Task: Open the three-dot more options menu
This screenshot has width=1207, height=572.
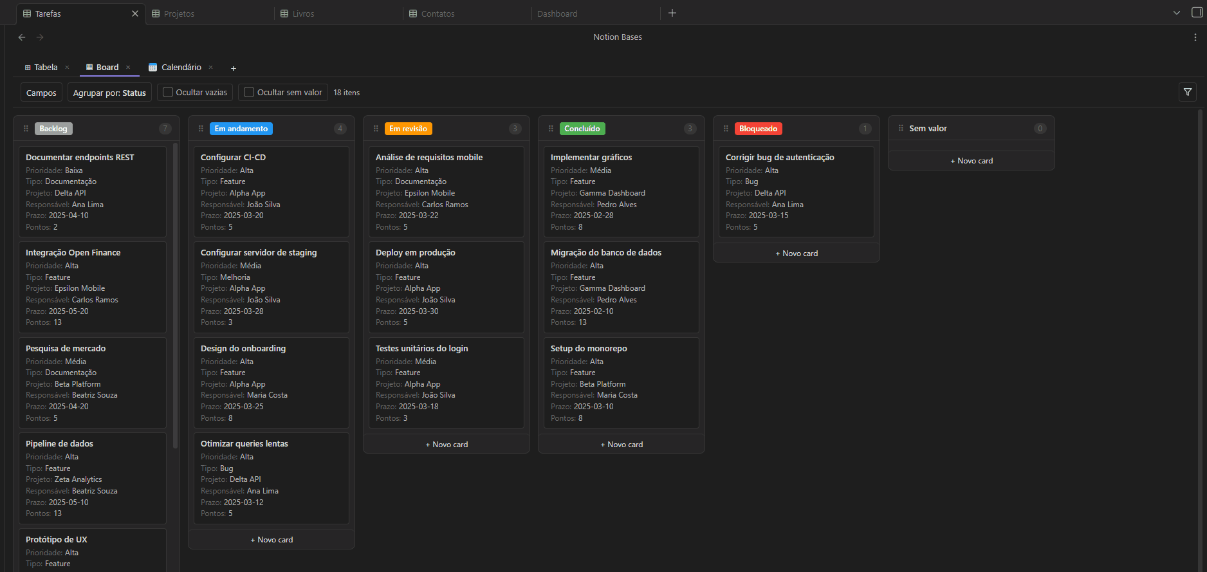Action: 1195,37
